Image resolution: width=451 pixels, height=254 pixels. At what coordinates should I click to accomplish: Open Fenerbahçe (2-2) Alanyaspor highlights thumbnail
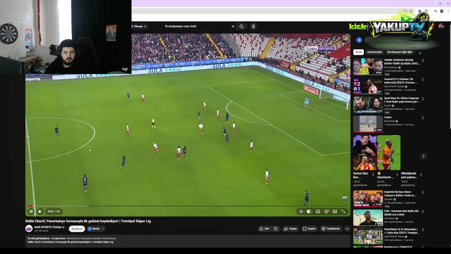368,236
